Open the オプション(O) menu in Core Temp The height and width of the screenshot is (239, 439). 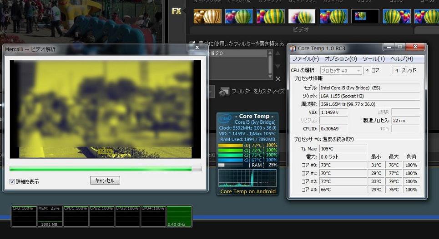(340, 59)
